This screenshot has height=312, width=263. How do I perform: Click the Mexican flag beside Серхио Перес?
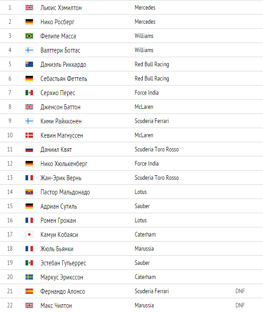pyautogui.click(x=29, y=93)
